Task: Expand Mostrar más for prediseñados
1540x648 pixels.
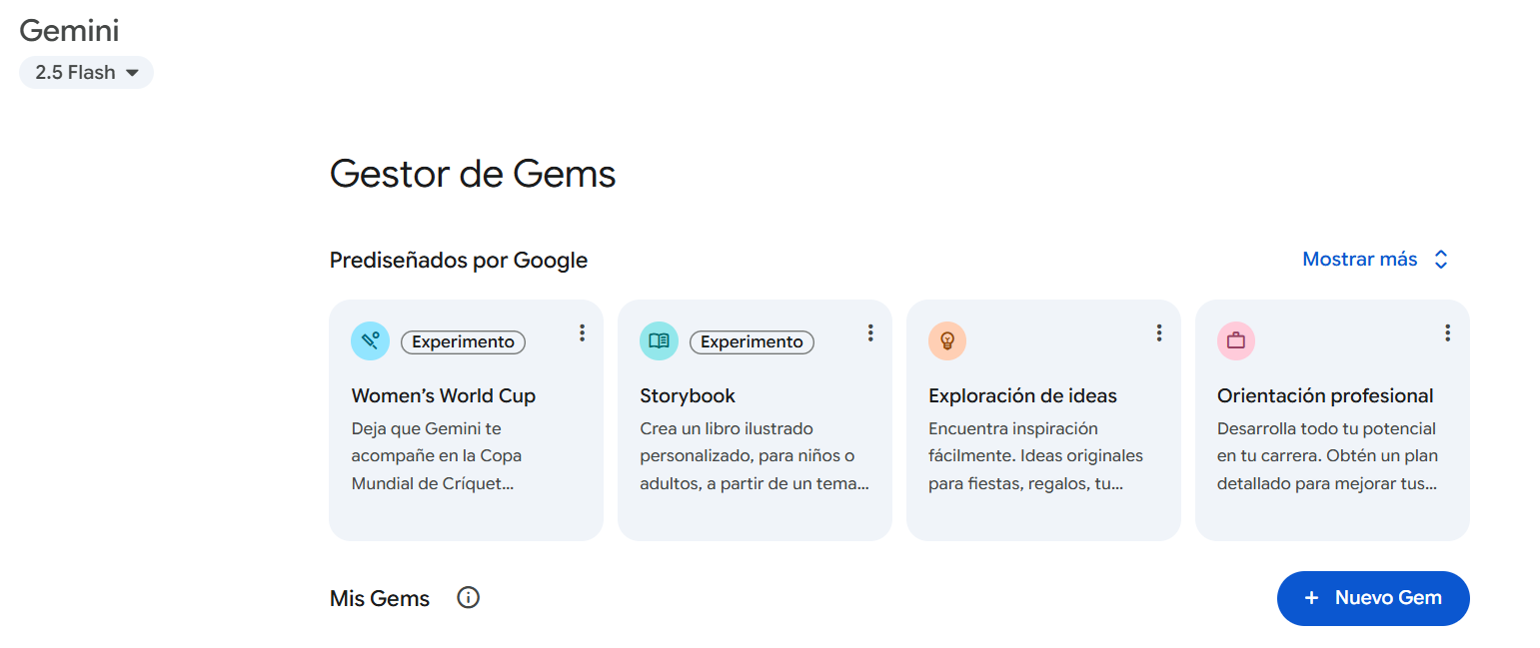Action: pyautogui.click(x=1359, y=259)
